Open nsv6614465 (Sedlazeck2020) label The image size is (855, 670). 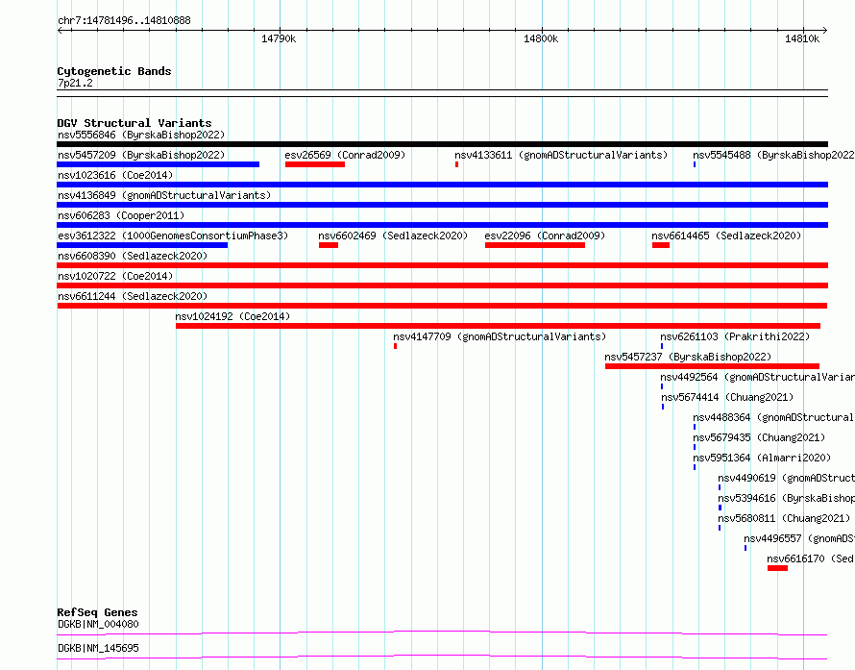click(x=726, y=236)
